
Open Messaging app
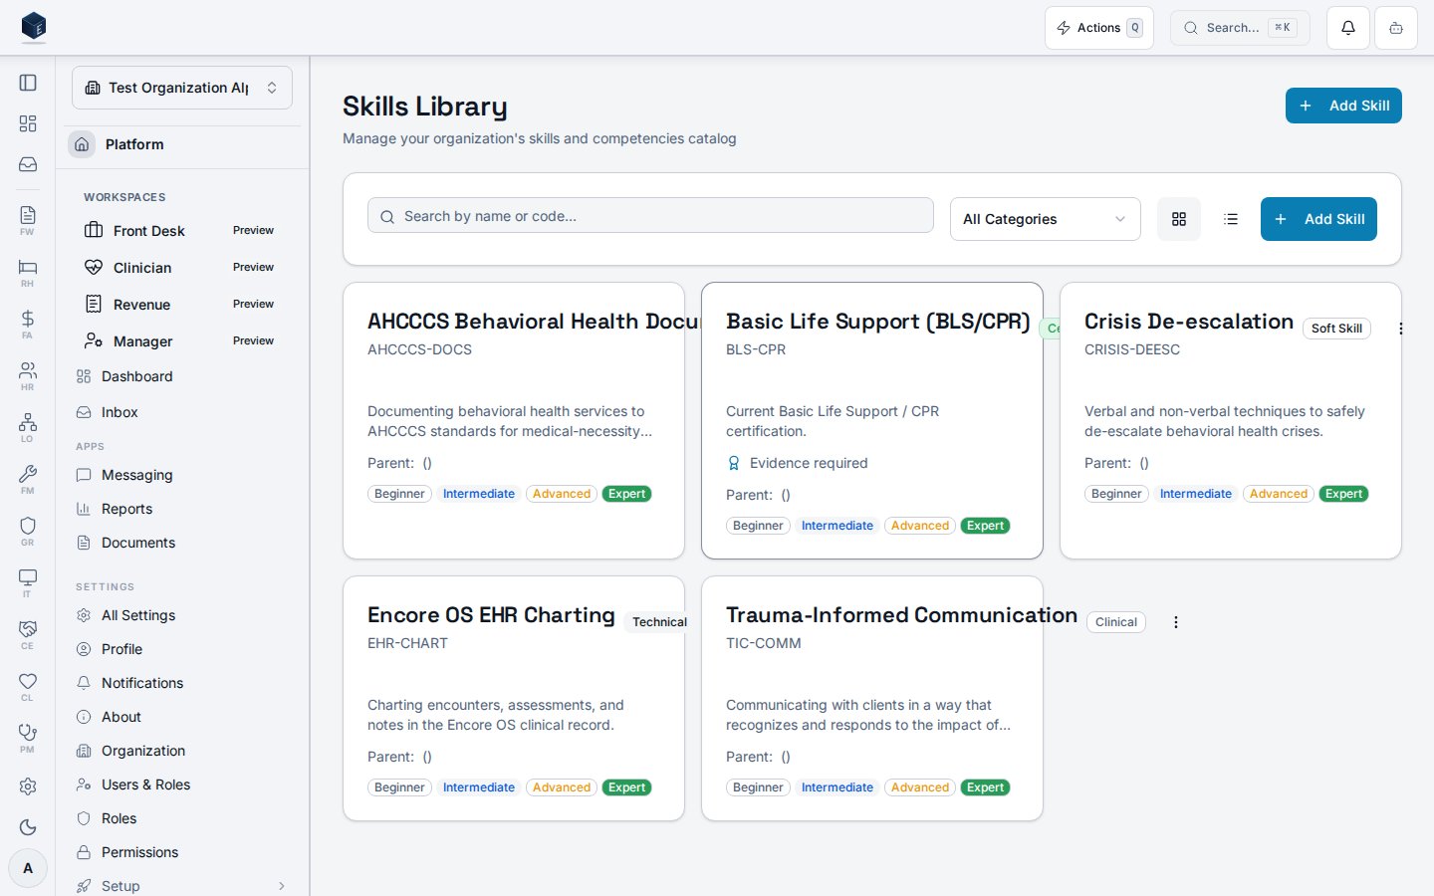tap(182, 475)
